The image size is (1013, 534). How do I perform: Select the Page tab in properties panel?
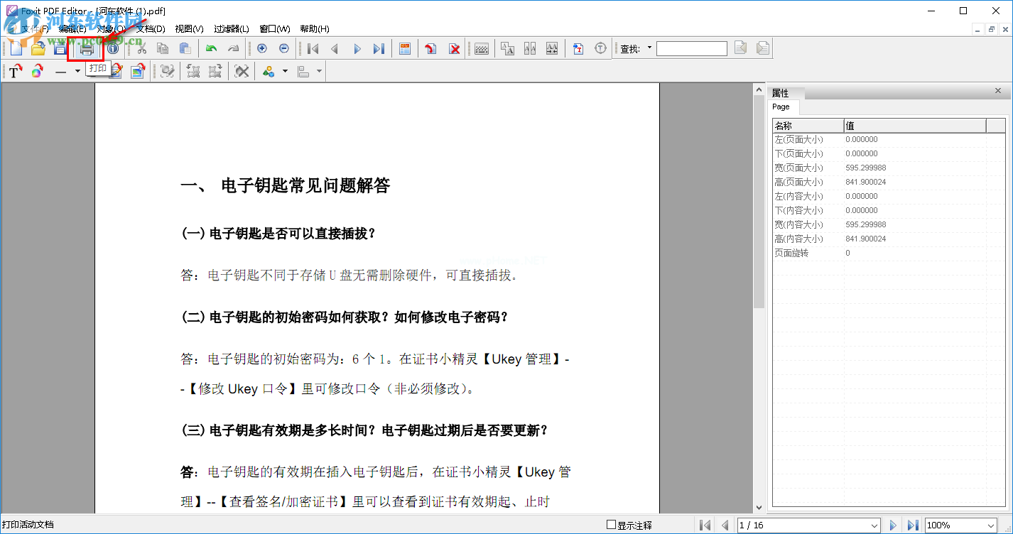click(783, 107)
